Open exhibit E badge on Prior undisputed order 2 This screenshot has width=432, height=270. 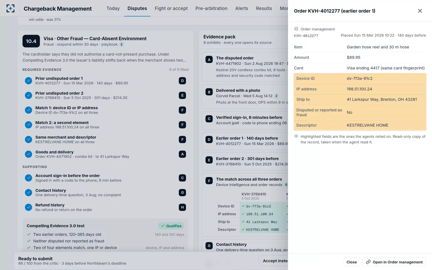click(182, 95)
